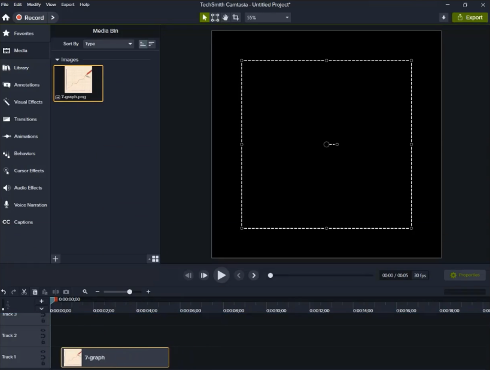Toggle the lock on Track 2

point(43,342)
